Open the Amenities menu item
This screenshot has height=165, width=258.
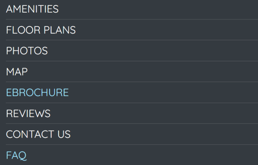click(32, 9)
